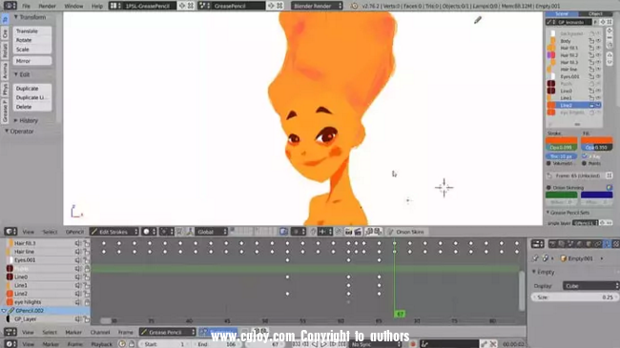Toggle lock on Eyes.001 dope sheet channel

[x=87, y=260]
